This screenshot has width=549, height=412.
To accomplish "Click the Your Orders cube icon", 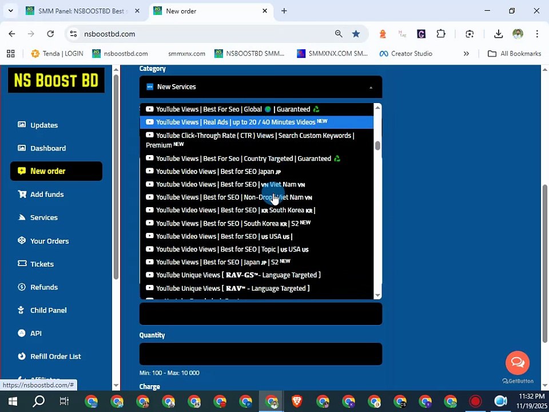I will coord(22,240).
